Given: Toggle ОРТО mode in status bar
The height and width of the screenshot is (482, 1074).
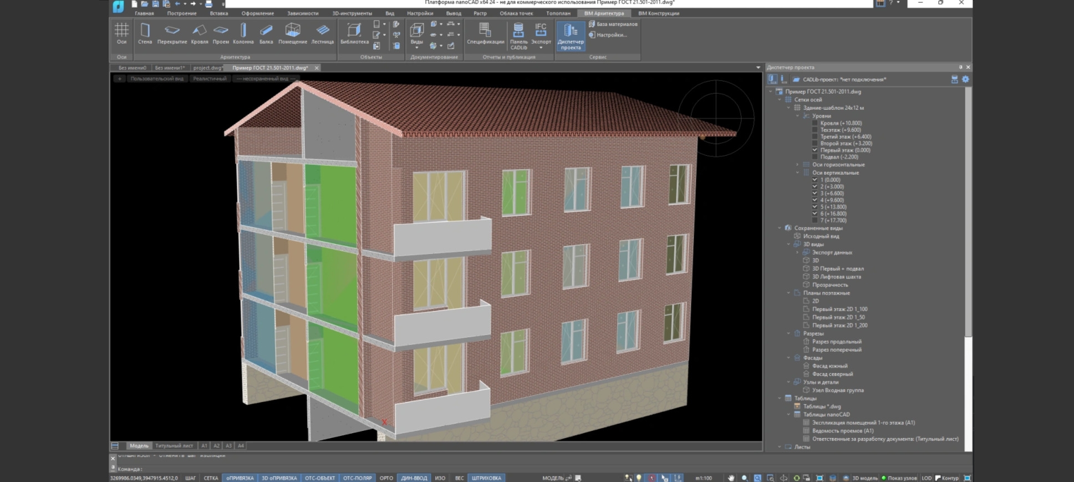Looking at the screenshot, I should pos(386,478).
